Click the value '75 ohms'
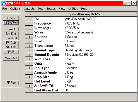This screenshot has height=102, width=138. (70, 86)
